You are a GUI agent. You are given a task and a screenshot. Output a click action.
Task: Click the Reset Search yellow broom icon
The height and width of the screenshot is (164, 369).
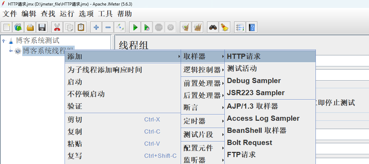click(224, 27)
